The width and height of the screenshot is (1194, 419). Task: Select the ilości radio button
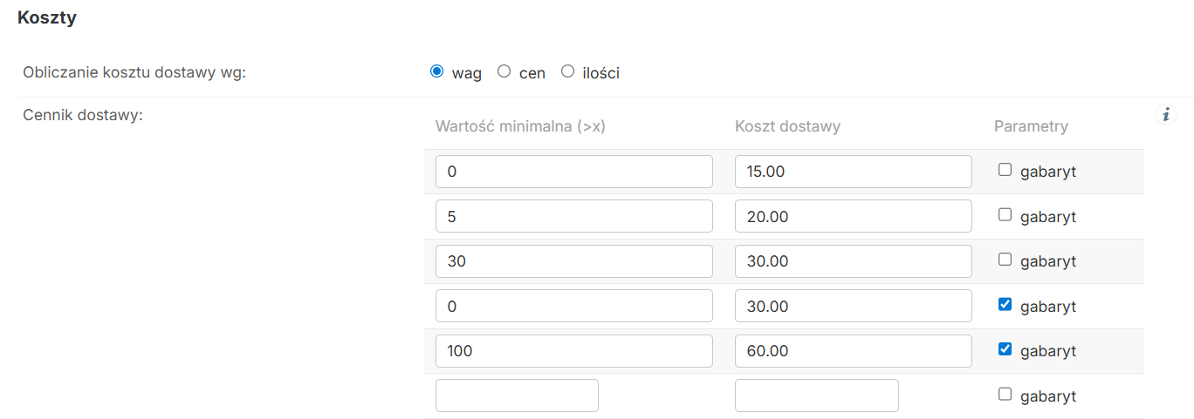567,71
